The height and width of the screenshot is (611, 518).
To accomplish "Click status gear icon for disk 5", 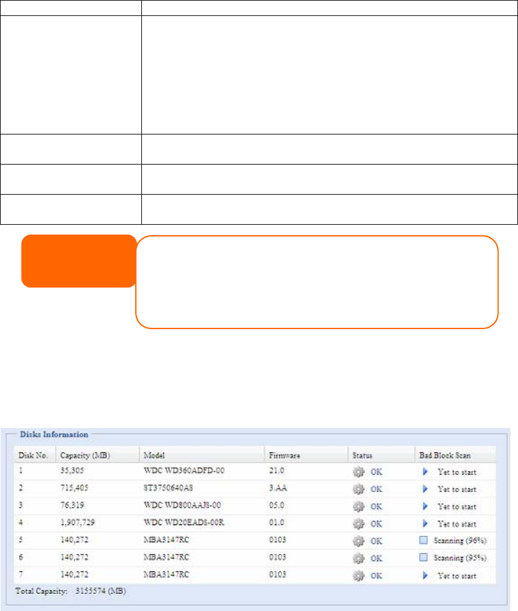I will 358,541.
